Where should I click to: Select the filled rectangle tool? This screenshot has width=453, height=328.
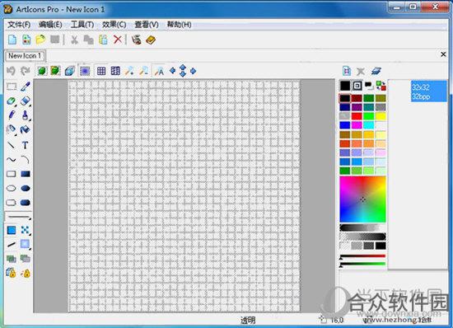click(26, 174)
